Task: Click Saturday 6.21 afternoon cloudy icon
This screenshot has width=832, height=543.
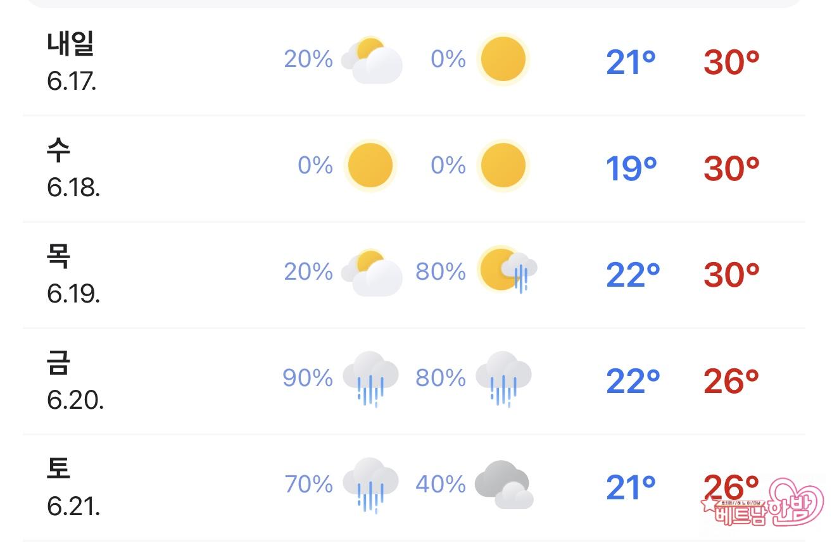Action: [503, 485]
